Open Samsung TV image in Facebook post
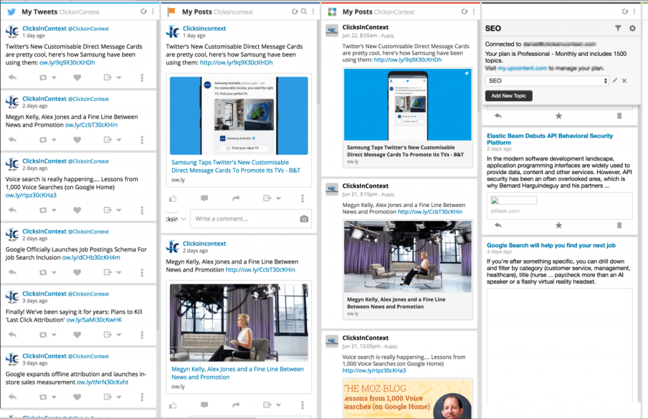Image resolution: width=648 pixels, height=419 pixels. [239, 116]
